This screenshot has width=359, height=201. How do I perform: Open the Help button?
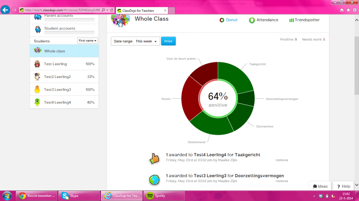344,186
